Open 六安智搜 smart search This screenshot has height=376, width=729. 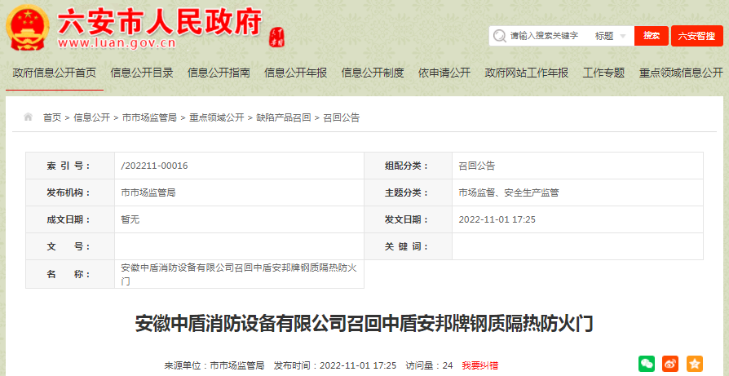(696, 36)
